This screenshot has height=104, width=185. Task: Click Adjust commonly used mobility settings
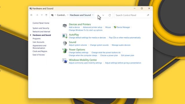[x=85, y=63]
